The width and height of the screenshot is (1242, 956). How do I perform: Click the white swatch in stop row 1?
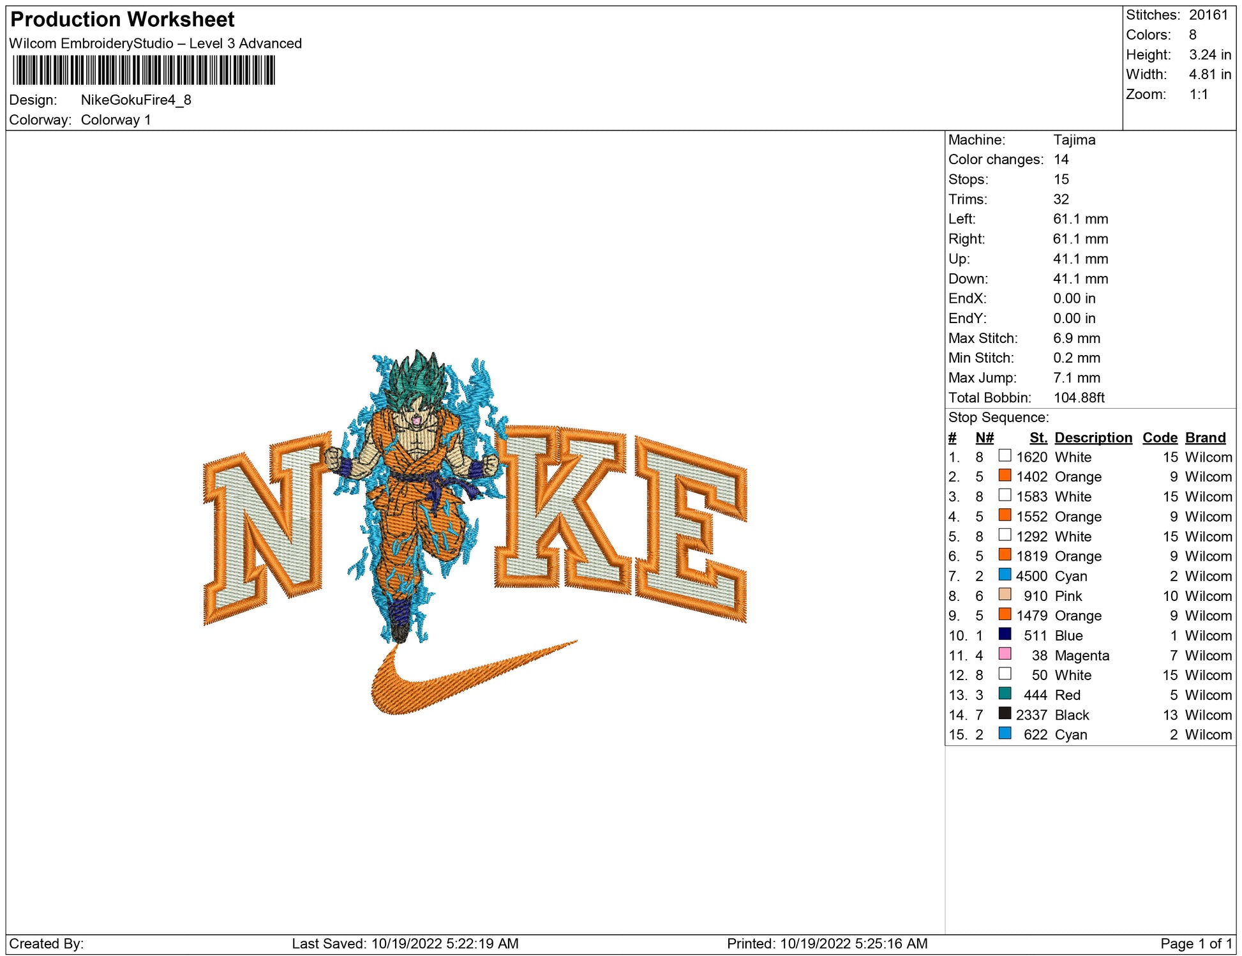tap(1005, 455)
